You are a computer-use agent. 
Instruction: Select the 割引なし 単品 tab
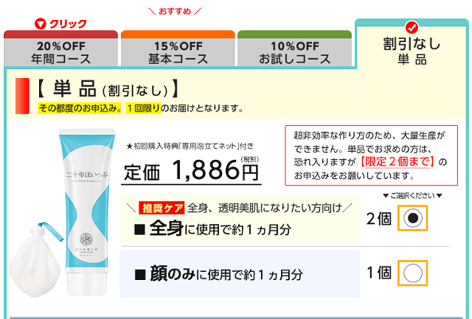tap(412, 45)
